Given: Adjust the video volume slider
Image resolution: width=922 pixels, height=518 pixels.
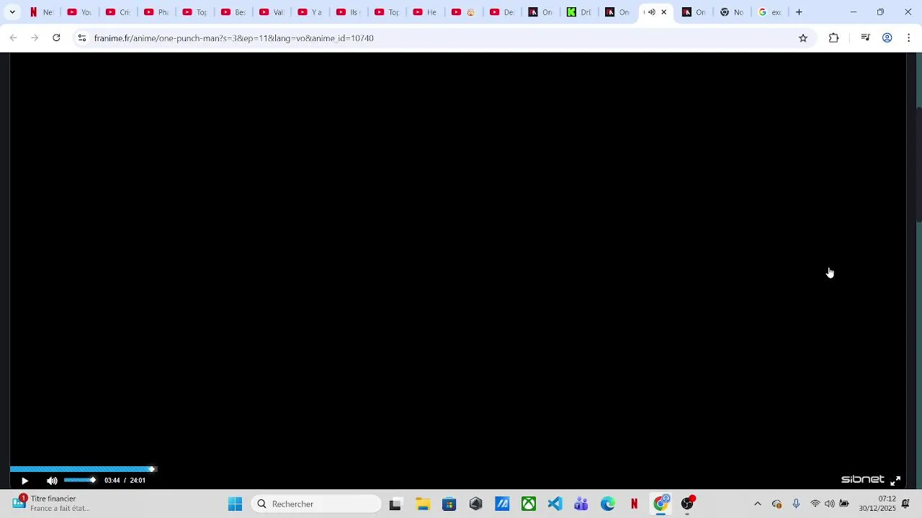Looking at the screenshot, I should (79, 480).
